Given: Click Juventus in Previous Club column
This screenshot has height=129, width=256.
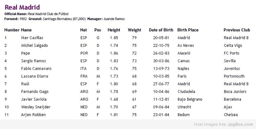Looking at the screenshot, I should pos(232,69).
